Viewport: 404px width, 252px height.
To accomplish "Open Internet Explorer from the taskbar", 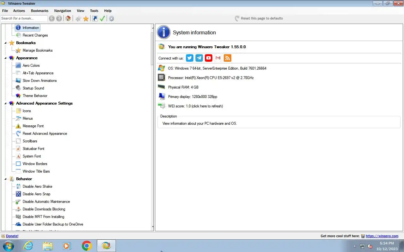I will click(x=28, y=246).
